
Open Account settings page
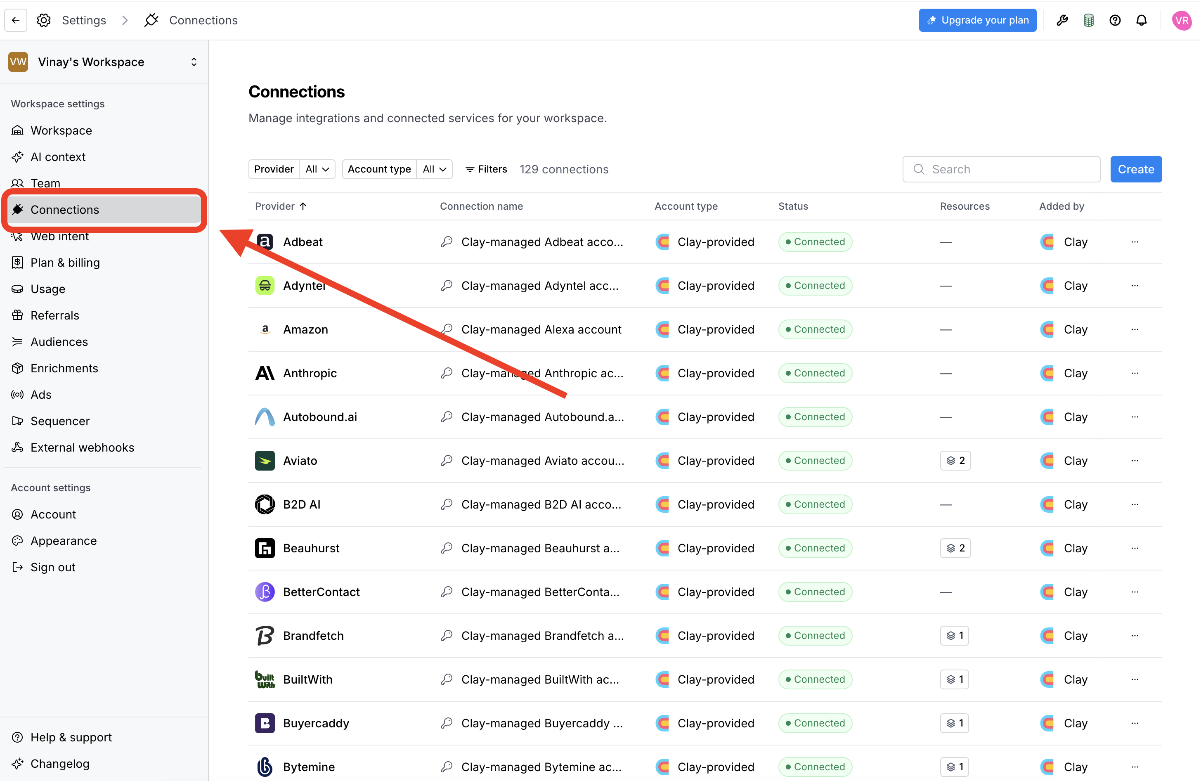104,514
